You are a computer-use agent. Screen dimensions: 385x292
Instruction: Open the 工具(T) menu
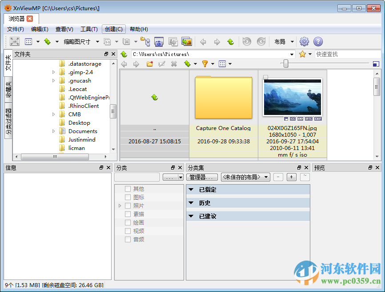[89, 29]
